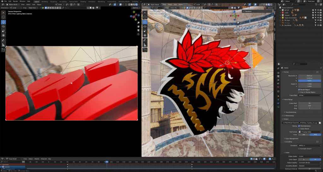Click the current frame marker in timeline
This screenshot has height=172, width=323.
[107, 162]
